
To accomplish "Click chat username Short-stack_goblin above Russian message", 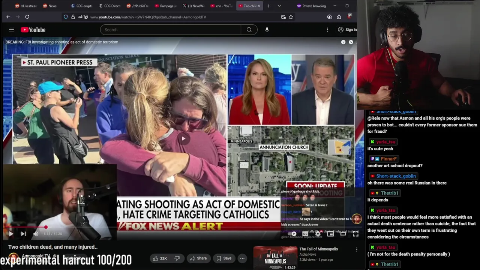I will (396, 176).
